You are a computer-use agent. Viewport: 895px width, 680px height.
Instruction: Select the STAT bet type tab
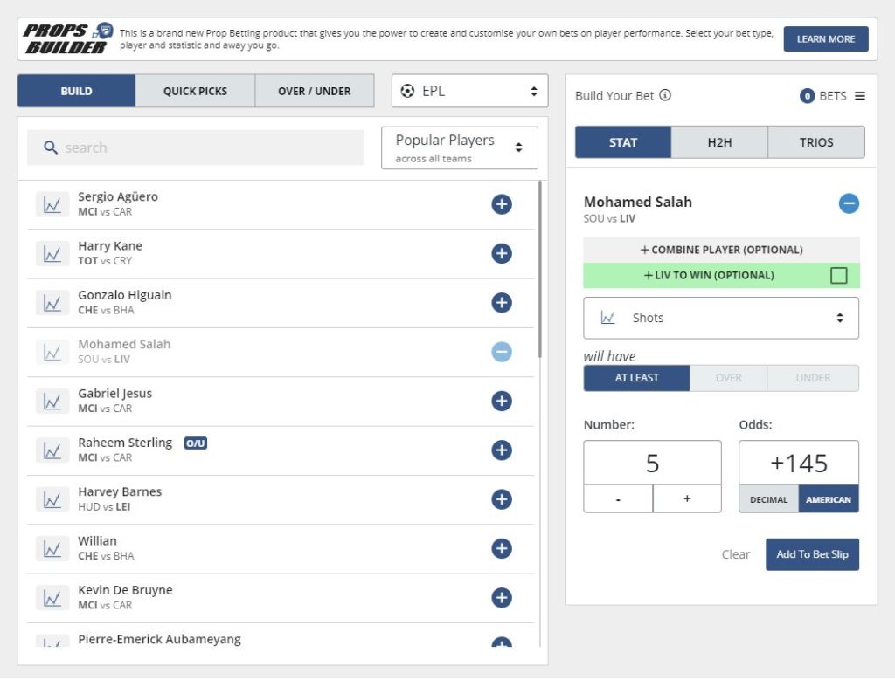[x=622, y=142]
